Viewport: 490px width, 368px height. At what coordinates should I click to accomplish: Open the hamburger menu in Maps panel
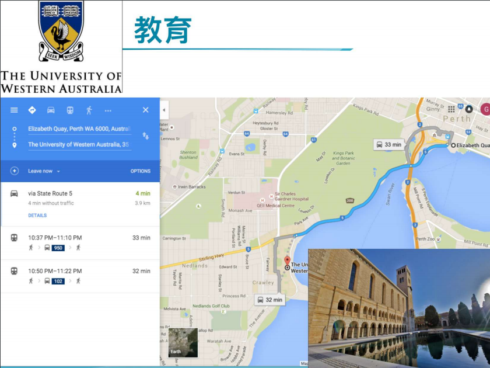pyautogui.click(x=14, y=110)
